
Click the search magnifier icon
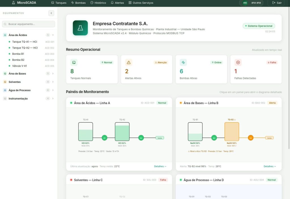[5, 24]
